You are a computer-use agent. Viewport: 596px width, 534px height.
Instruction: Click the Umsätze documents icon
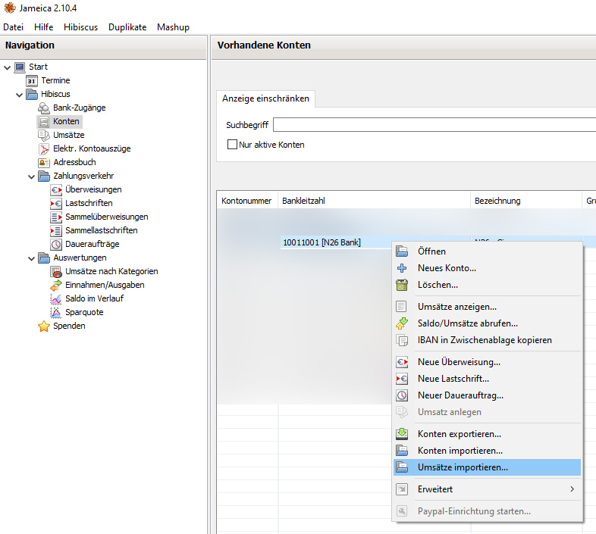(44, 136)
